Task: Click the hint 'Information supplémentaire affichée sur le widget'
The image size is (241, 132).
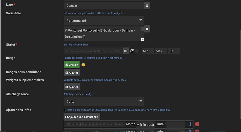Action: click(x=93, y=13)
